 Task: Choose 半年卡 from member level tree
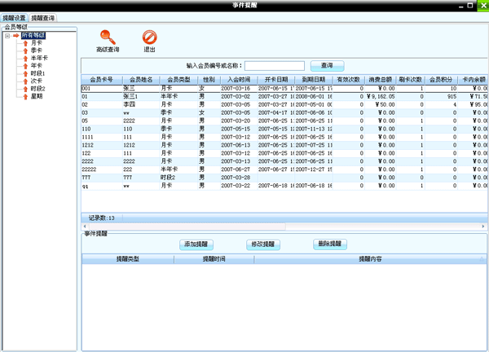pos(38,58)
